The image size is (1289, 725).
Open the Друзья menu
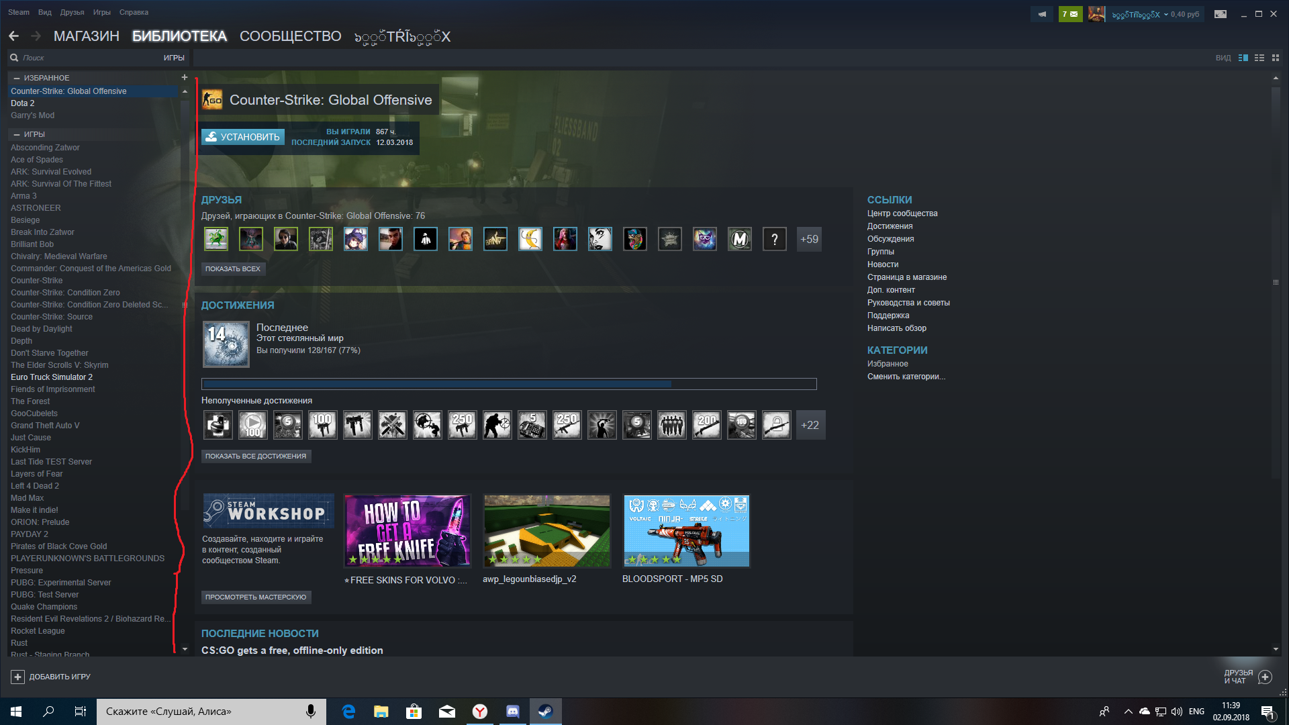tap(72, 12)
